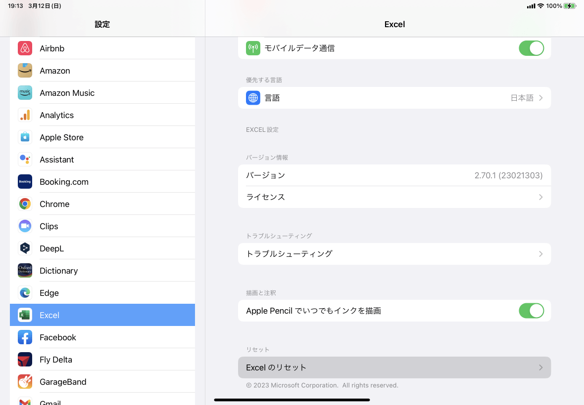Disable Apple Pencil ink drawing switch
This screenshot has width=584, height=405.
(x=531, y=311)
